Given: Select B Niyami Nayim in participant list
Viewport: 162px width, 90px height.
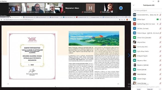Looking at the screenshot, I should coord(147,56).
